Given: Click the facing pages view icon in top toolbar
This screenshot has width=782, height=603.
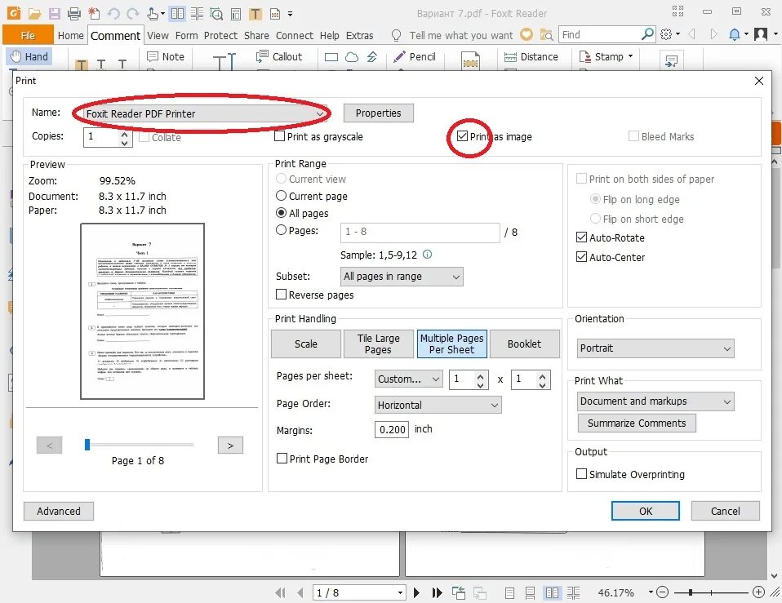Looking at the screenshot, I should click(x=177, y=13).
